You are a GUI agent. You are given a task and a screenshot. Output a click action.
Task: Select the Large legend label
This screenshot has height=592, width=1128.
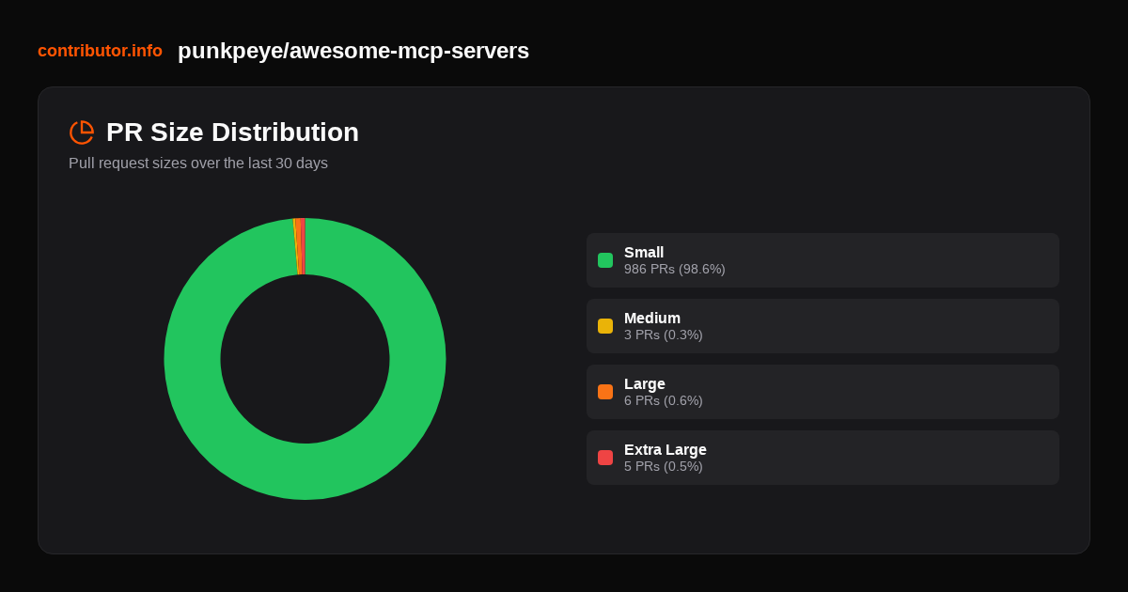coord(645,383)
